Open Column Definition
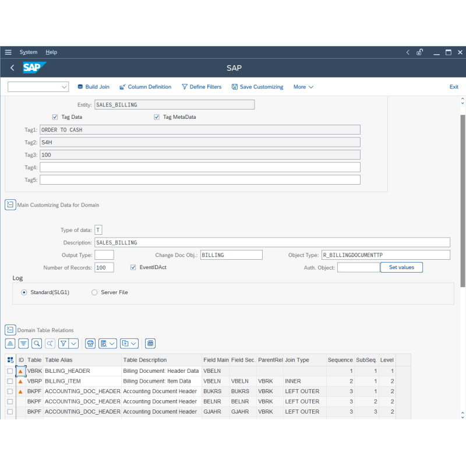 (145, 87)
